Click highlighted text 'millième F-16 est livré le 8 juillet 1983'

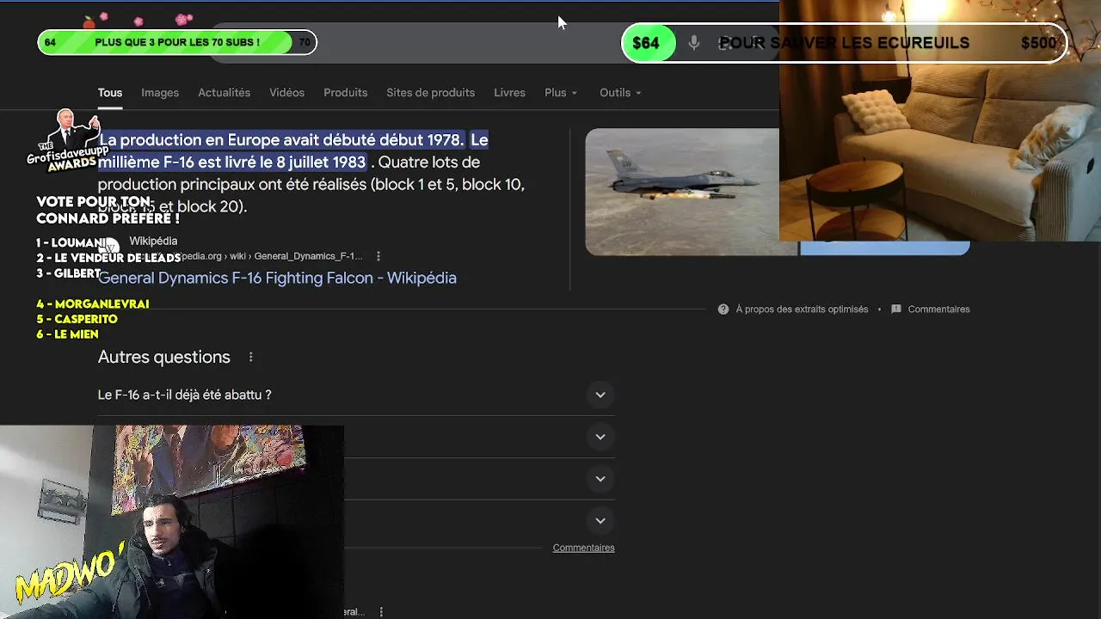(231, 162)
